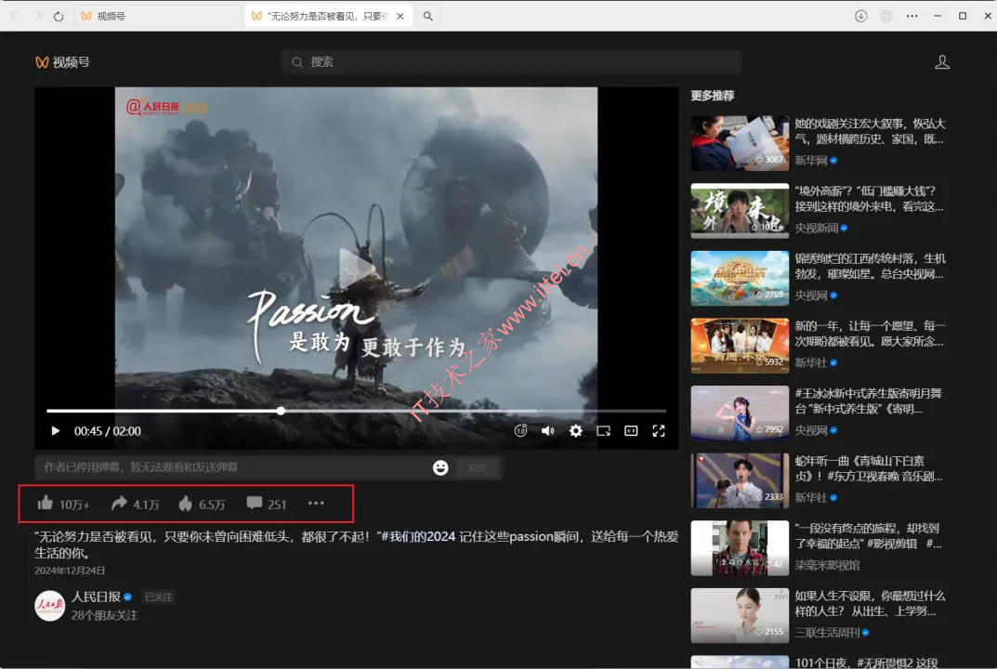Click the browser back arrow

(14, 16)
